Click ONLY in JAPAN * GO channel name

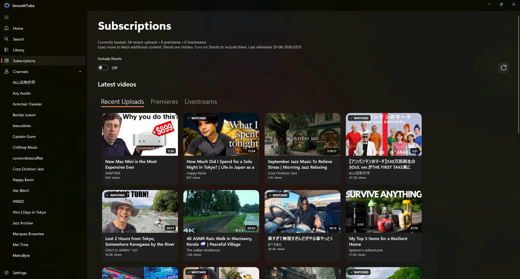click(121, 250)
